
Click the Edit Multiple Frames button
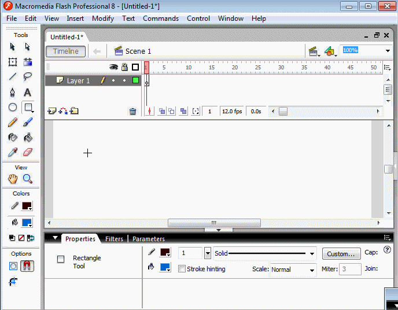183,111
